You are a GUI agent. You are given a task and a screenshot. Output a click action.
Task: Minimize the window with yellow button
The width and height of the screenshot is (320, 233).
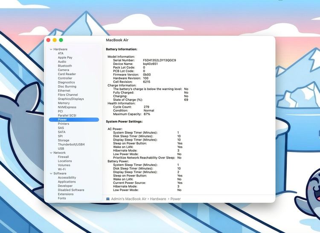[55, 40]
